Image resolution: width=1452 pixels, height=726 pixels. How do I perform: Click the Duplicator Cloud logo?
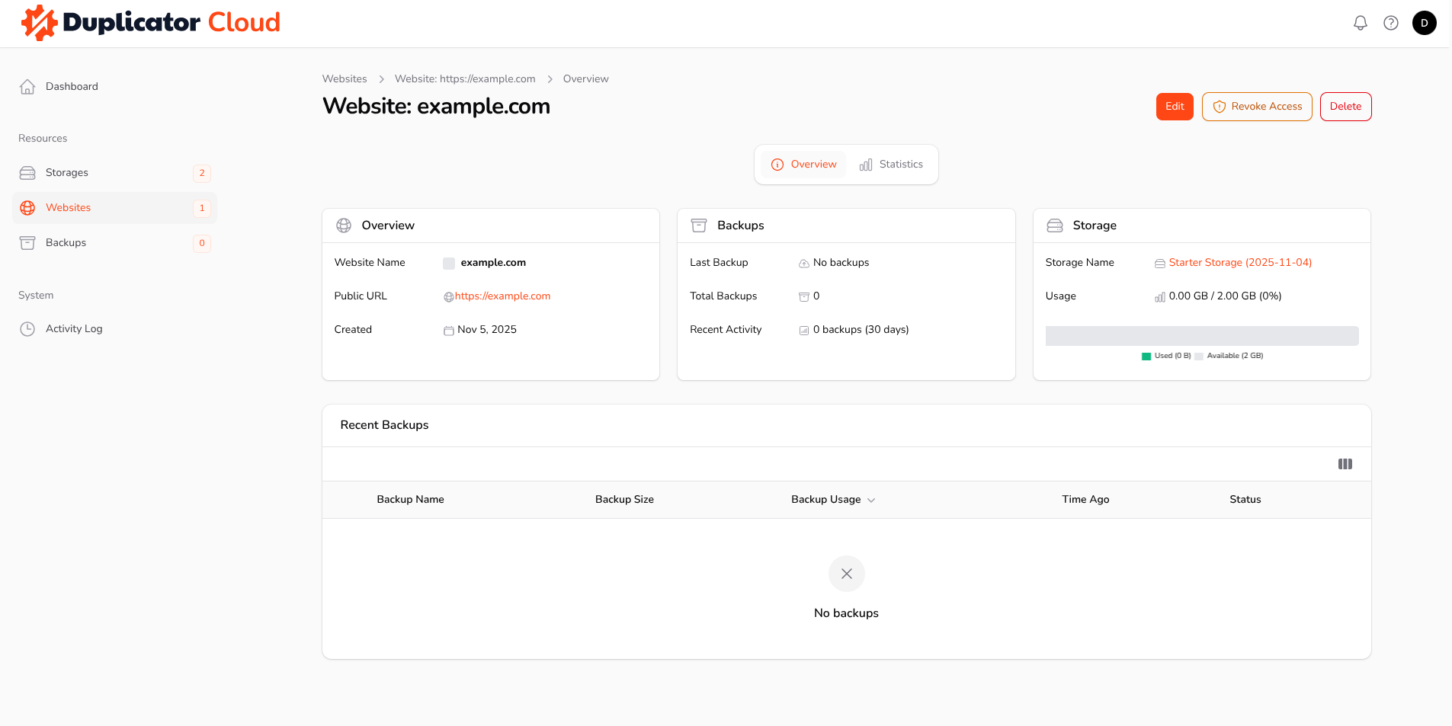click(x=151, y=23)
